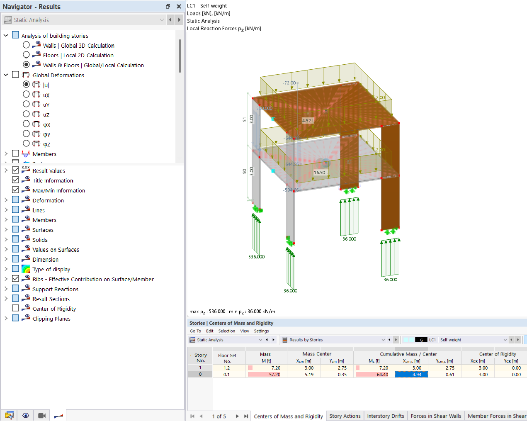The image size is (527, 421).
Task: Switch to Member Forces in Shear tab
Action: click(496, 416)
